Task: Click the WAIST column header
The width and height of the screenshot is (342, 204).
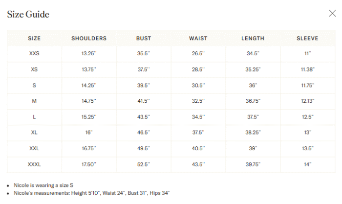Action: point(198,39)
